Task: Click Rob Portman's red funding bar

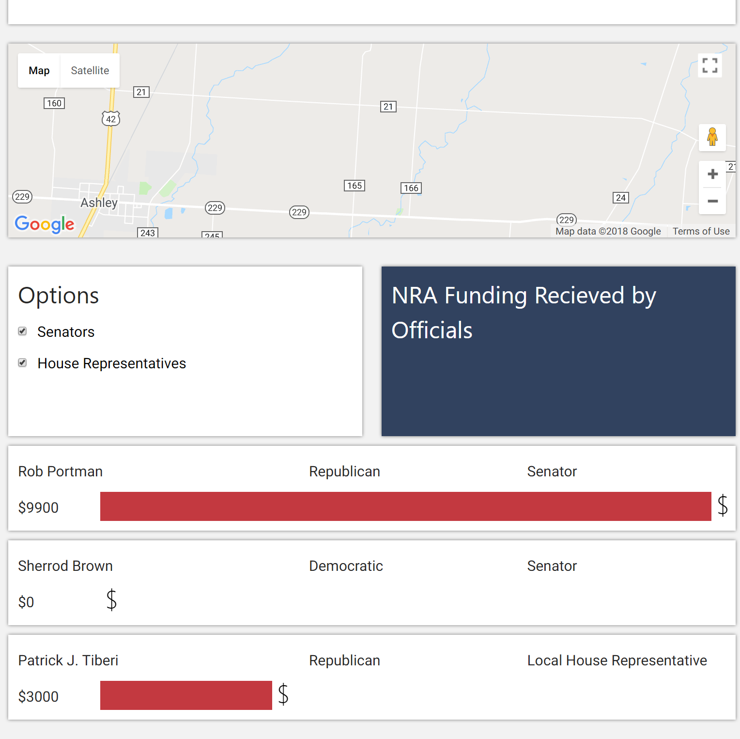Action: coord(406,506)
